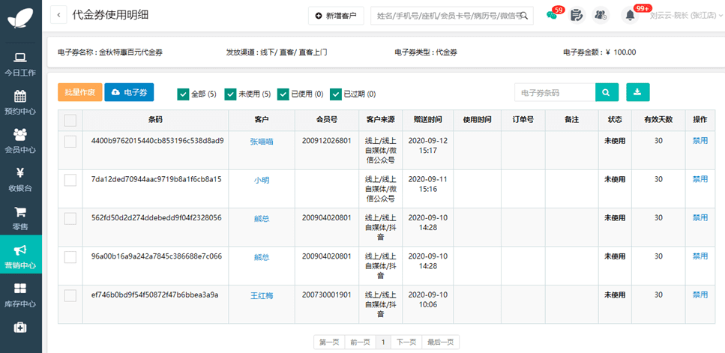Image resolution: width=725 pixels, height=353 pixels.
Task: Open 预约中心 calendar in sidebar
Action: pyautogui.click(x=20, y=102)
